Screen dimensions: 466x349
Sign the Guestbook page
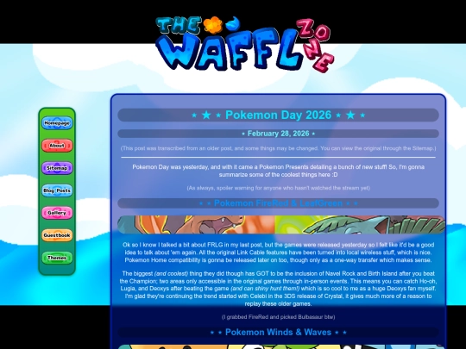[x=57, y=235]
